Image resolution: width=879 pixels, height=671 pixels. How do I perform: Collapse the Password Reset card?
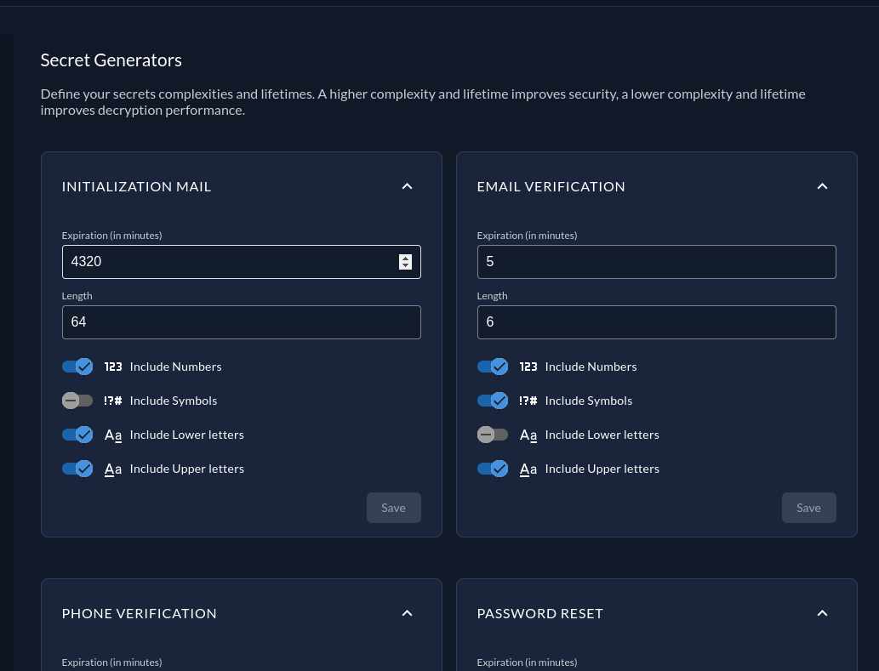[822, 613]
